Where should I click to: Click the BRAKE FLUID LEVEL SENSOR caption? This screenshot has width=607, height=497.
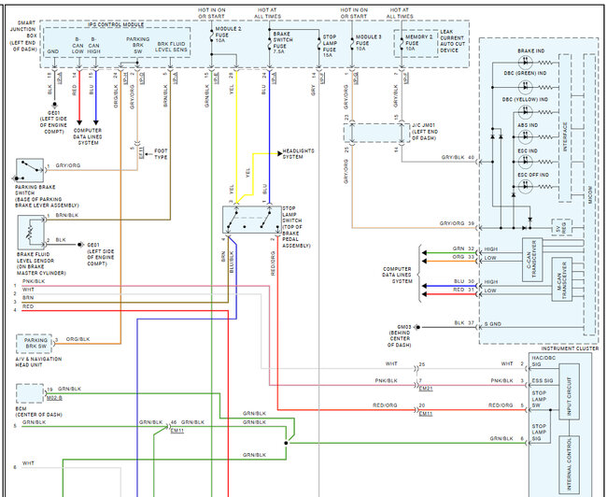(41, 263)
